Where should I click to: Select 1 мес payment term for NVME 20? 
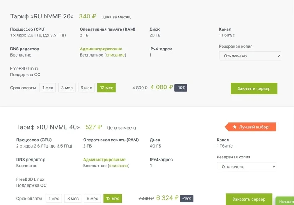[48, 88]
